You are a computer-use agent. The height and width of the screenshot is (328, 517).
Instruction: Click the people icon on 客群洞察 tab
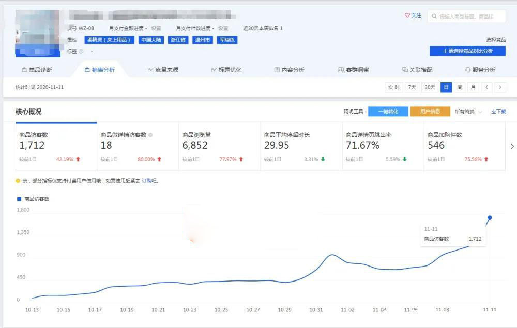tap(340, 69)
